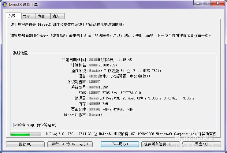Click the 帮助(H) button
227x153 pixels.
(25, 144)
